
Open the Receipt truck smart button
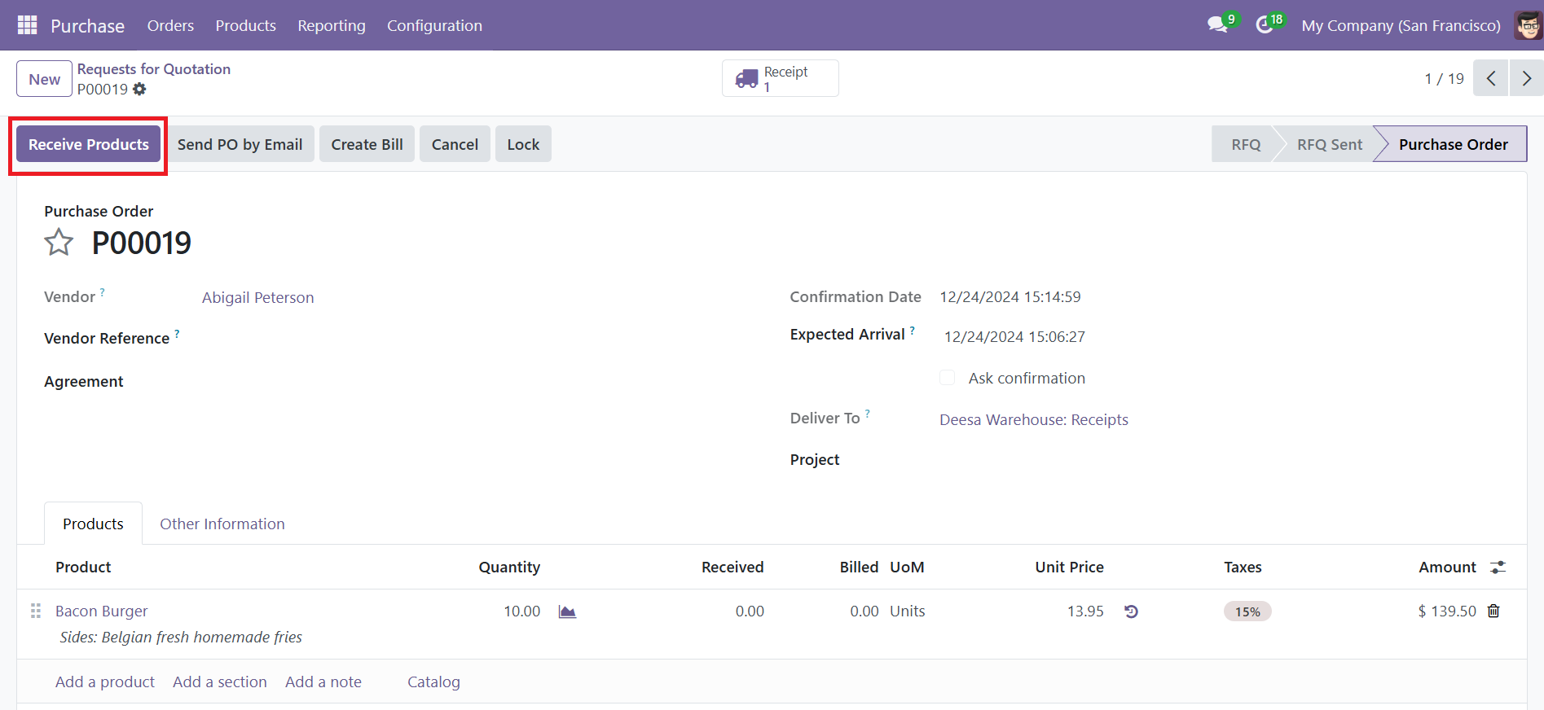[x=781, y=79]
